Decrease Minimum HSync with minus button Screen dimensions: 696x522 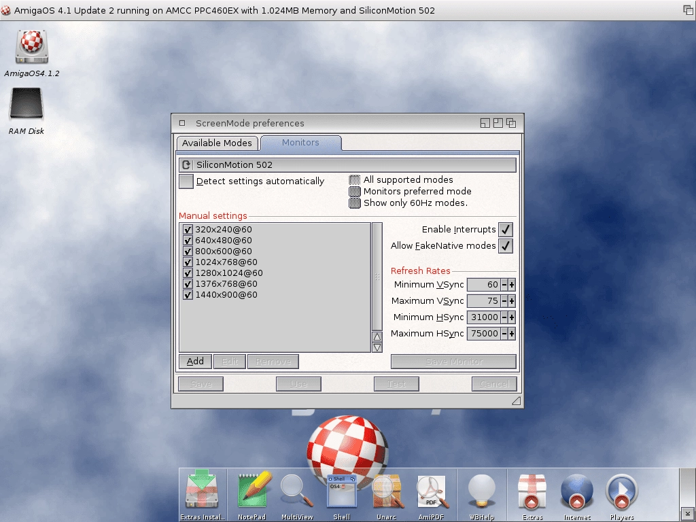pyautogui.click(x=504, y=317)
